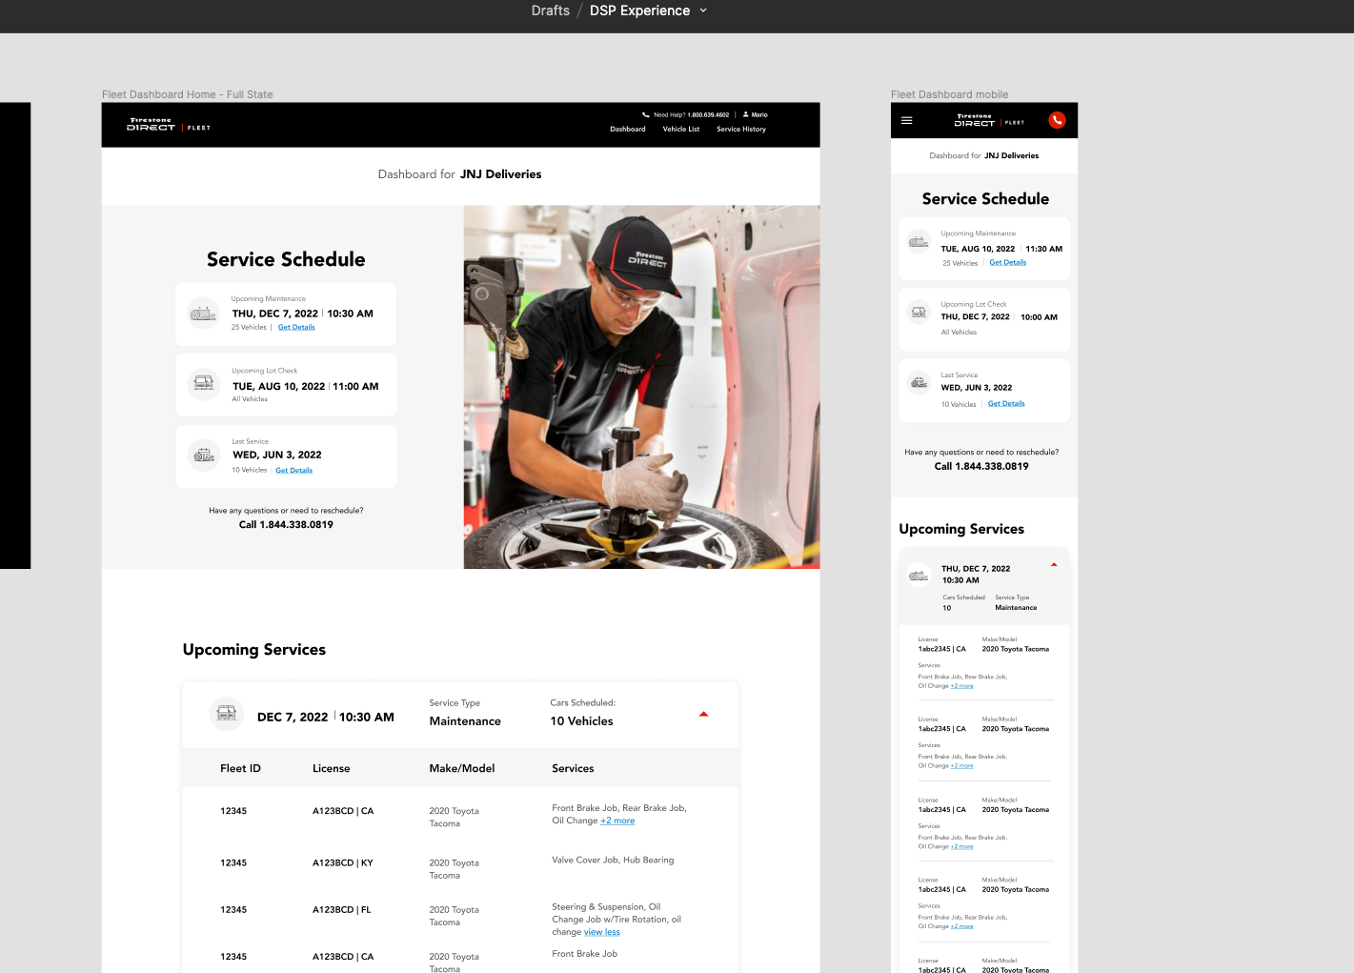The height and width of the screenshot is (973, 1354).
Task: Click the 'view less' link in A123BCD | FL row
Action: click(602, 933)
